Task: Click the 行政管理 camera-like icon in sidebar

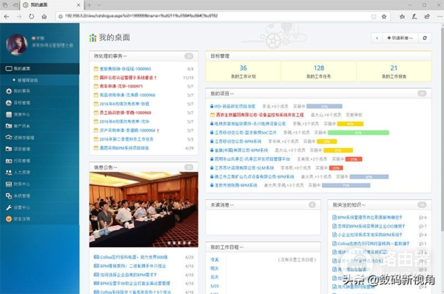Action: tap(9, 161)
